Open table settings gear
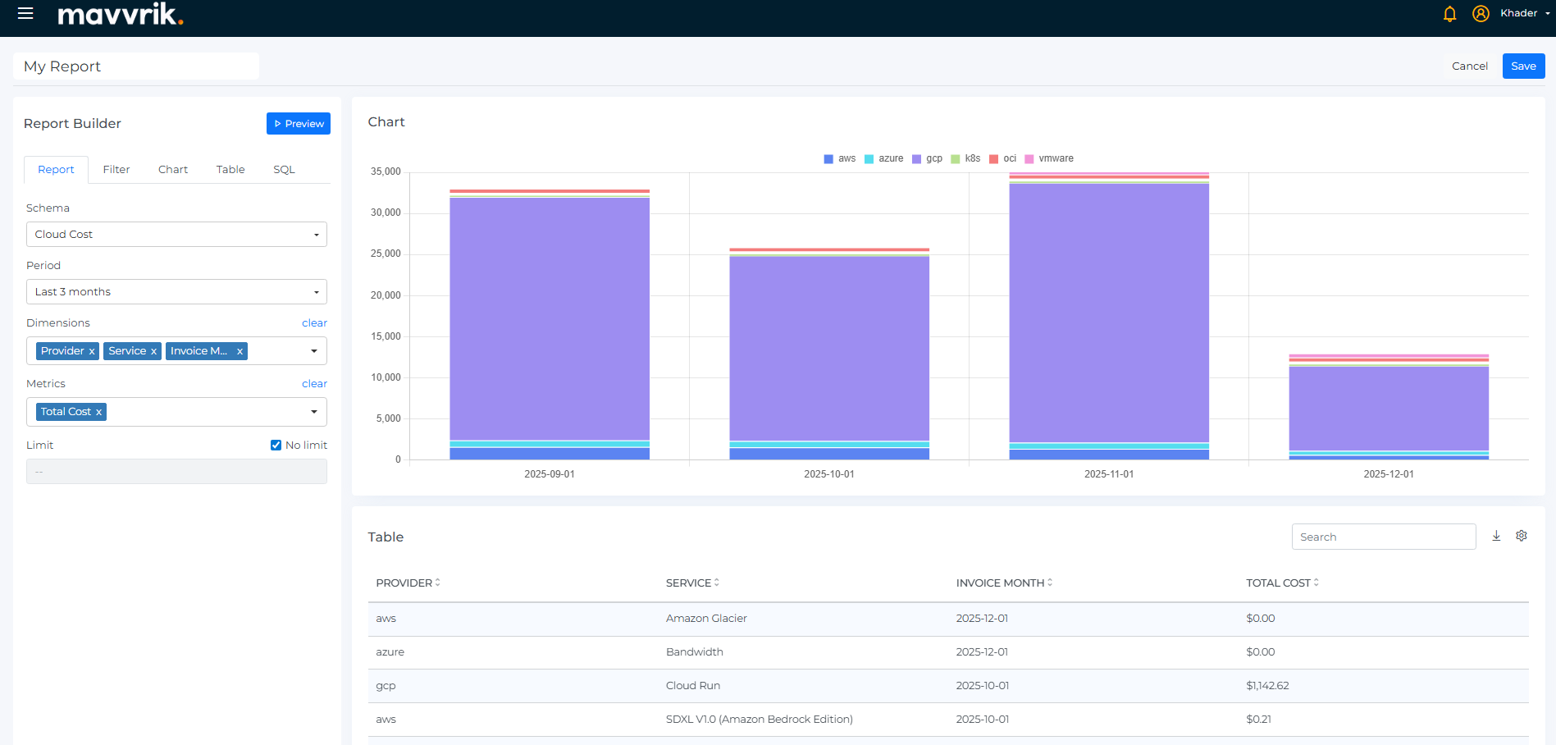Viewport: 1556px width, 745px height. click(x=1522, y=536)
